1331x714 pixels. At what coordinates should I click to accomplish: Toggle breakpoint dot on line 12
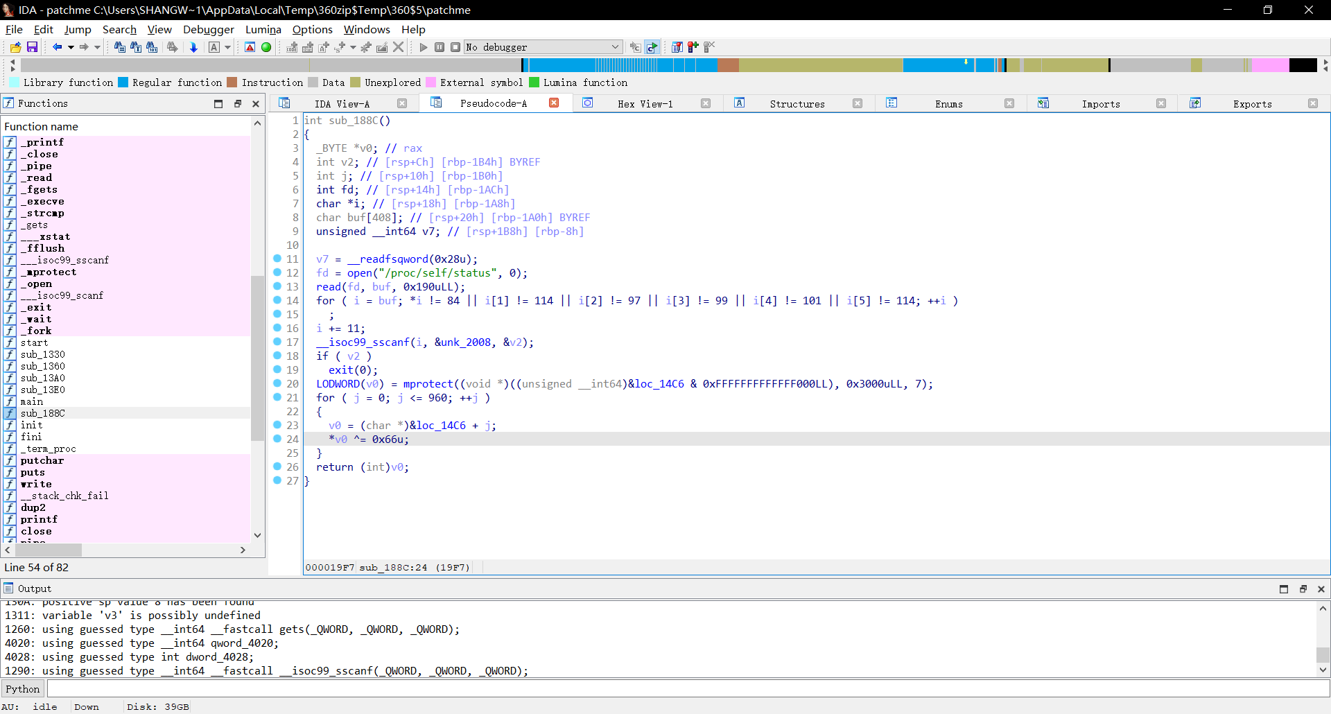[277, 272]
